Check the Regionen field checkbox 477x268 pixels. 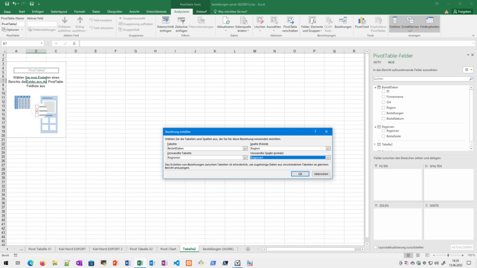click(x=383, y=130)
